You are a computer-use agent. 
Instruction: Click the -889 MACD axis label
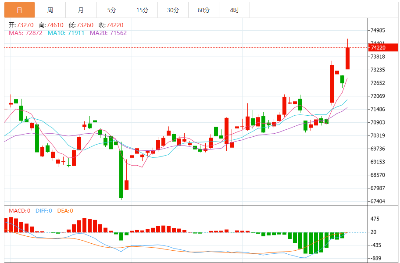(x=375, y=259)
